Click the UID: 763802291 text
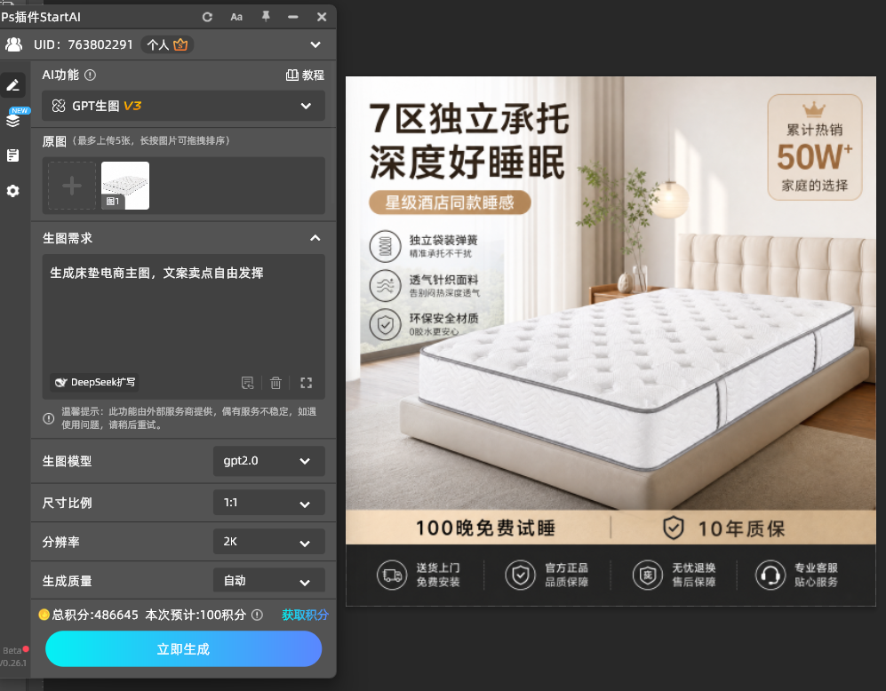The height and width of the screenshot is (691, 886). pos(83,44)
